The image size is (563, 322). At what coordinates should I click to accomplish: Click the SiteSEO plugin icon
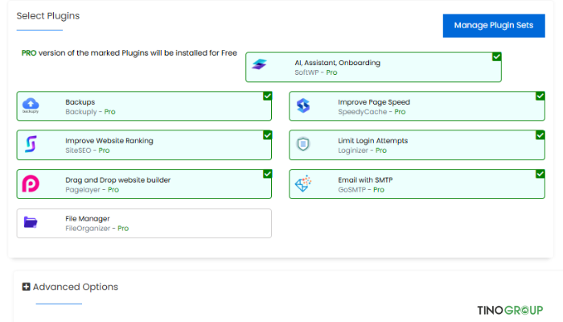coord(31,144)
